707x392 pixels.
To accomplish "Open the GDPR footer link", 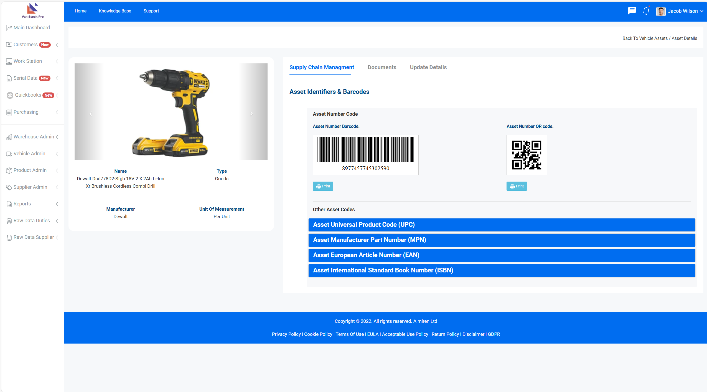I will [x=494, y=334].
